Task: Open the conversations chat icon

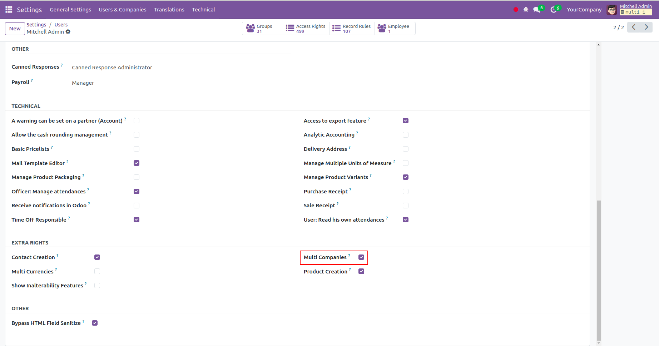Action: (537, 10)
